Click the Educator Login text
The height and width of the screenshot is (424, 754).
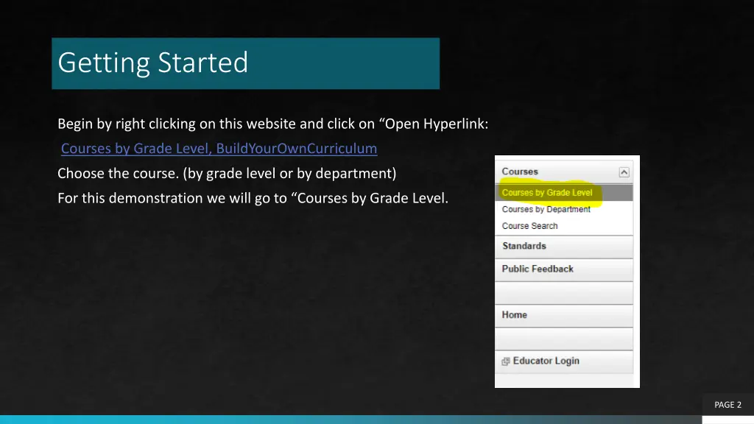(546, 361)
